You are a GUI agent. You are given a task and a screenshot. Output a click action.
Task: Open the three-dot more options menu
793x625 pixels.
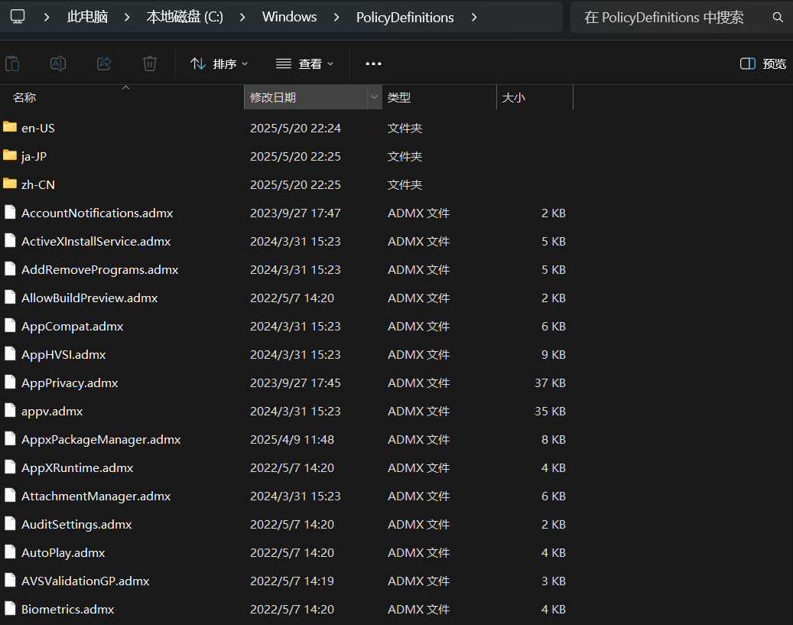click(373, 63)
